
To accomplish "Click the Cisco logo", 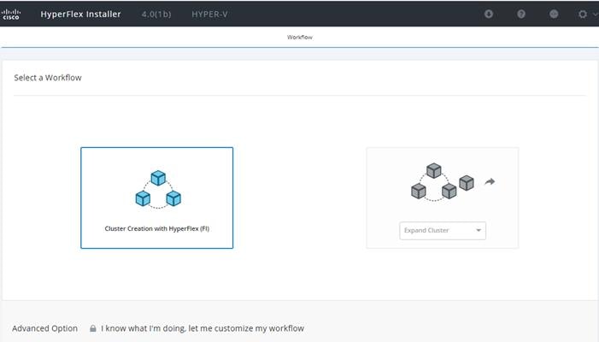I will point(11,15).
